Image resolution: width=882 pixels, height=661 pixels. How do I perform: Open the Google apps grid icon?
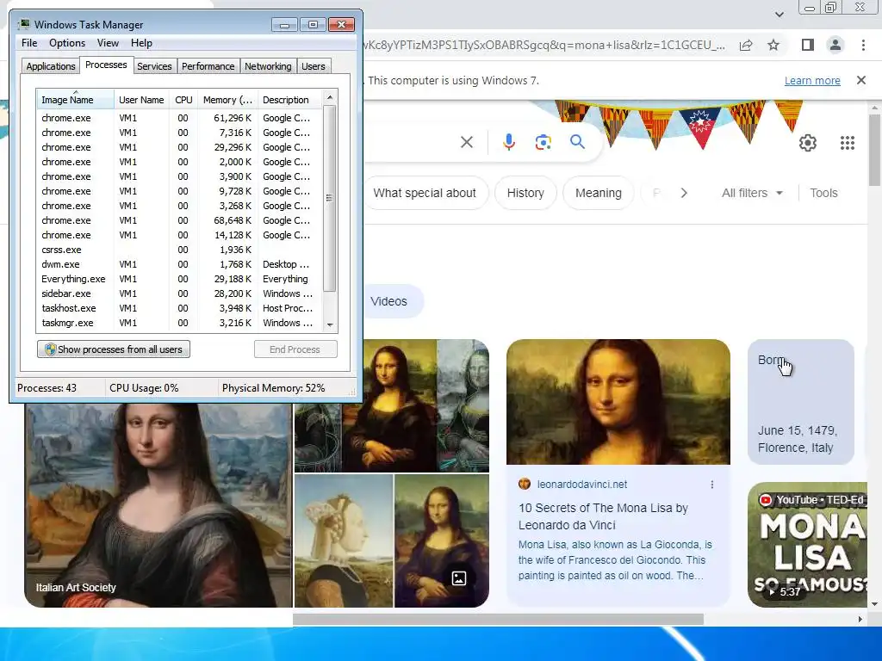click(x=848, y=143)
